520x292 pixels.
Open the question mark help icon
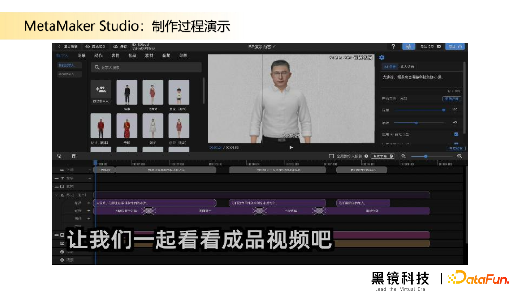click(x=393, y=47)
